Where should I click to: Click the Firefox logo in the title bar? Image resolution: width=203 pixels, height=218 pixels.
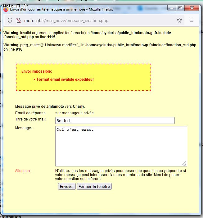tap(6, 10)
